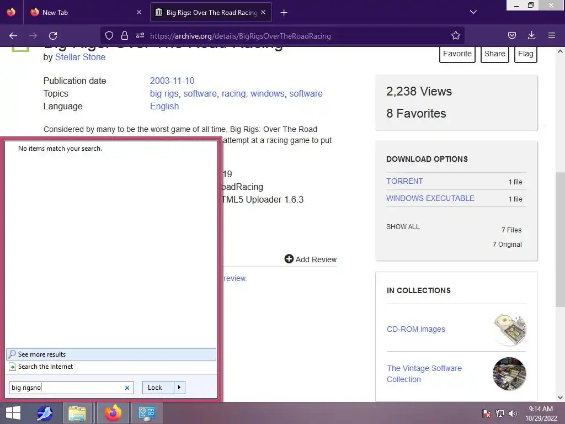This screenshot has height=424, width=565.
Task: Open the CD-ROM Images collection link
Action: point(416,329)
